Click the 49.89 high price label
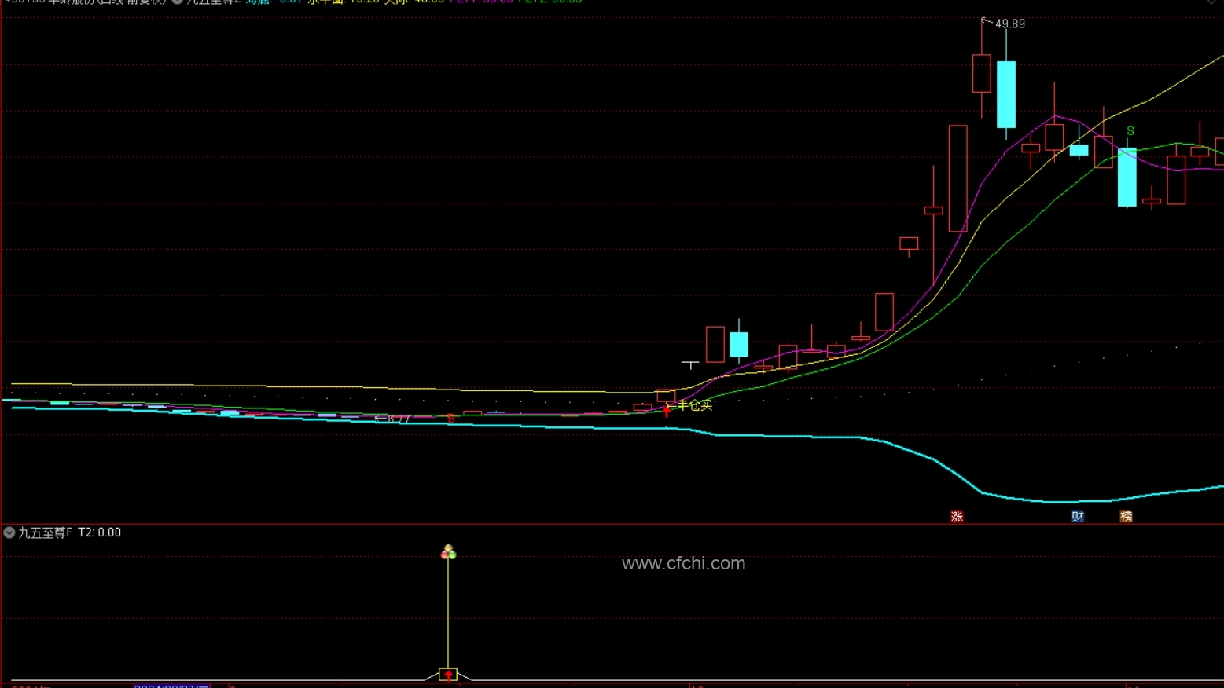This screenshot has width=1224, height=688. [x=1010, y=24]
